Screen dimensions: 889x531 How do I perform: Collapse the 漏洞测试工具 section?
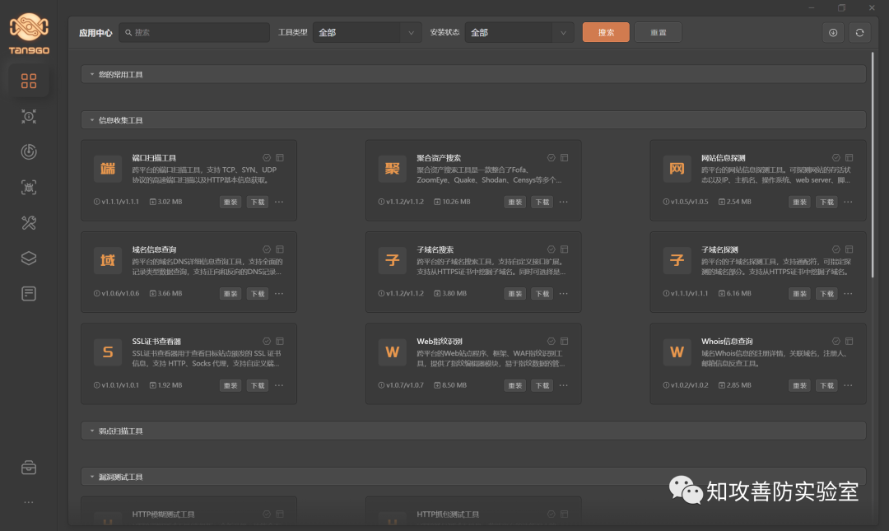[x=473, y=477]
